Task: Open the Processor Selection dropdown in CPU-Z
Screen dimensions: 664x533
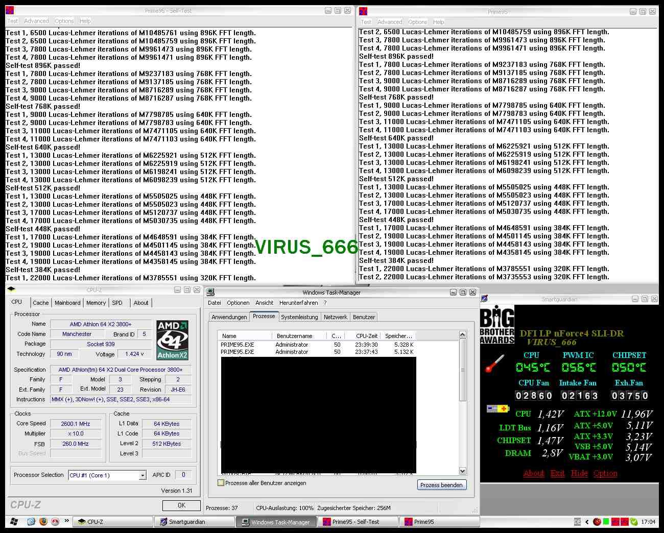Action: pos(143,475)
